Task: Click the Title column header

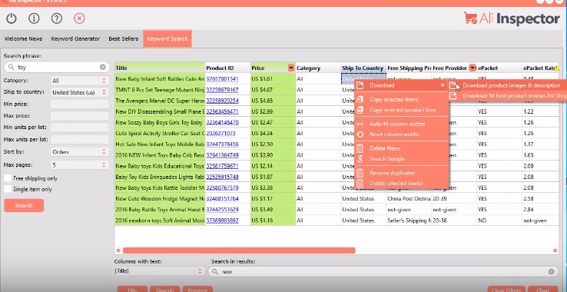Action: [160, 68]
